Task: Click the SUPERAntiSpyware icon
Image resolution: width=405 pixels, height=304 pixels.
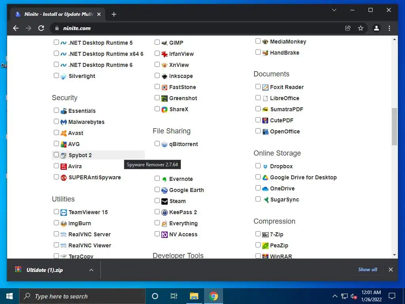Action: click(64, 178)
